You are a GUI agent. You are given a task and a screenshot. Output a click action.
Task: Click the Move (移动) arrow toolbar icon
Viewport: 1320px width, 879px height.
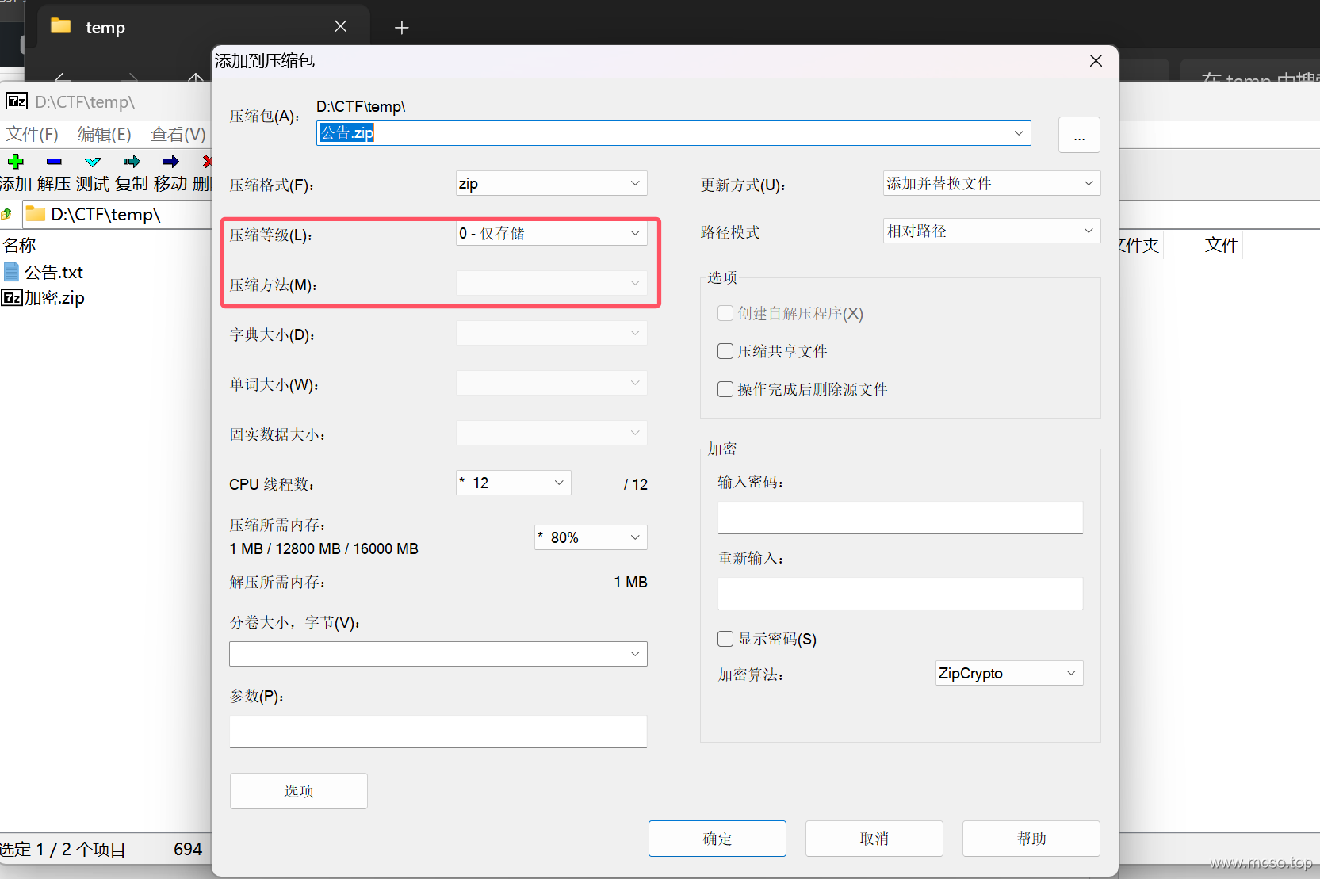click(x=170, y=162)
